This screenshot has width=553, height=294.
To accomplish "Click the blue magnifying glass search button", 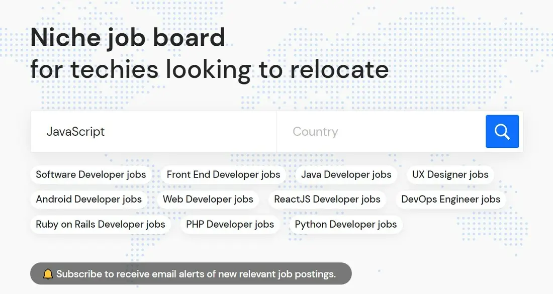I will (502, 132).
